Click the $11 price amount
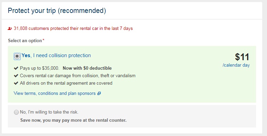267x136 pixels. [x=242, y=57]
